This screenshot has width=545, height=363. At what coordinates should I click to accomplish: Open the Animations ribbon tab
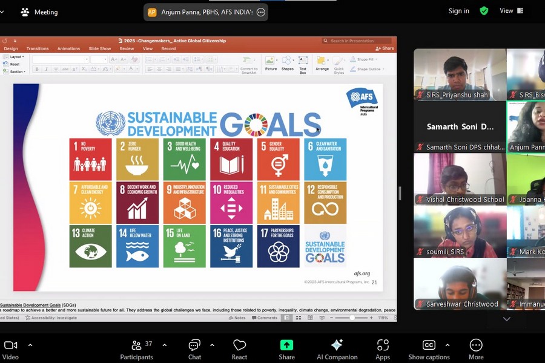coord(68,48)
